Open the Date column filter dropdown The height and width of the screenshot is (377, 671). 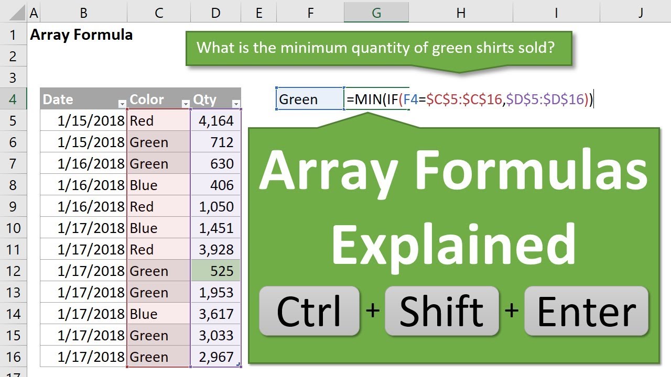[122, 104]
